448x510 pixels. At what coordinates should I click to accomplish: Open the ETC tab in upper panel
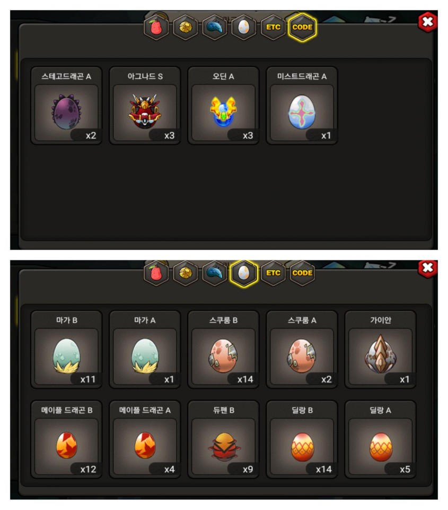pos(273,27)
